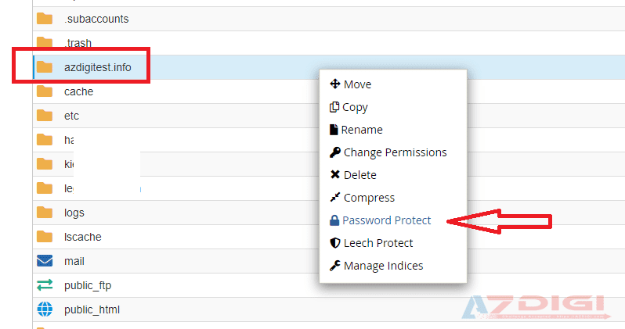Click the mail envelope icon
Viewport: 625px width, 329px height.
click(45, 261)
